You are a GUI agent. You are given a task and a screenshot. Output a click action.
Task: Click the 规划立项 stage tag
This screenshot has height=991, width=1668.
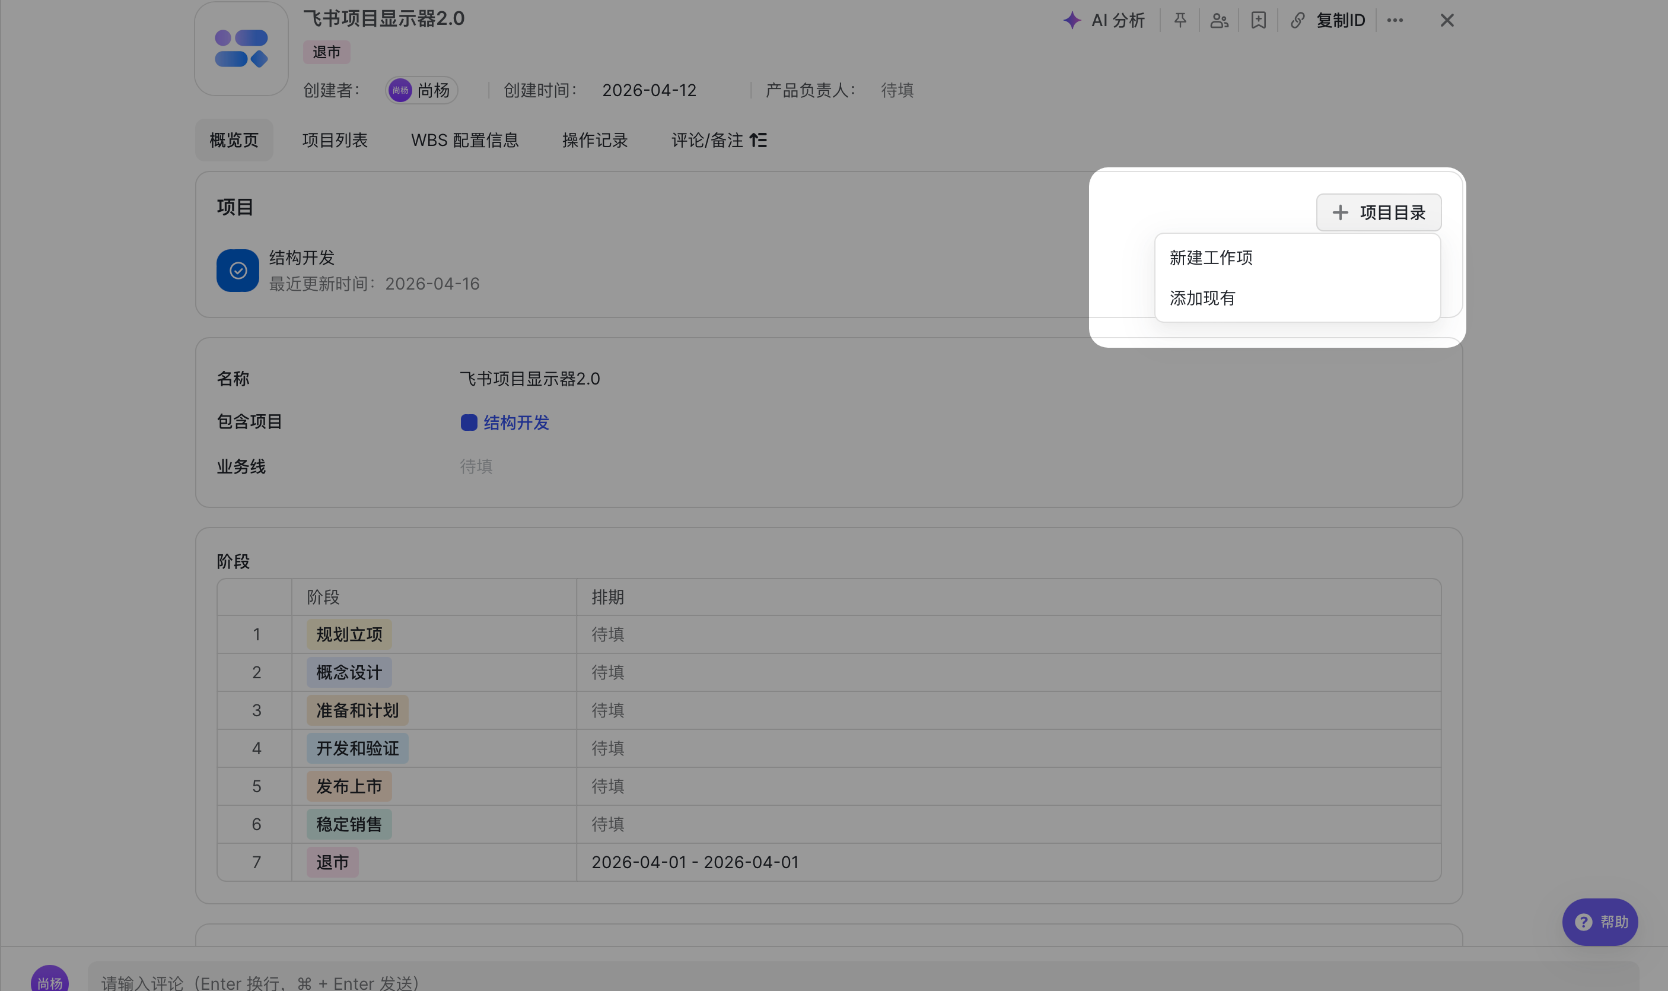tap(349, 634)
